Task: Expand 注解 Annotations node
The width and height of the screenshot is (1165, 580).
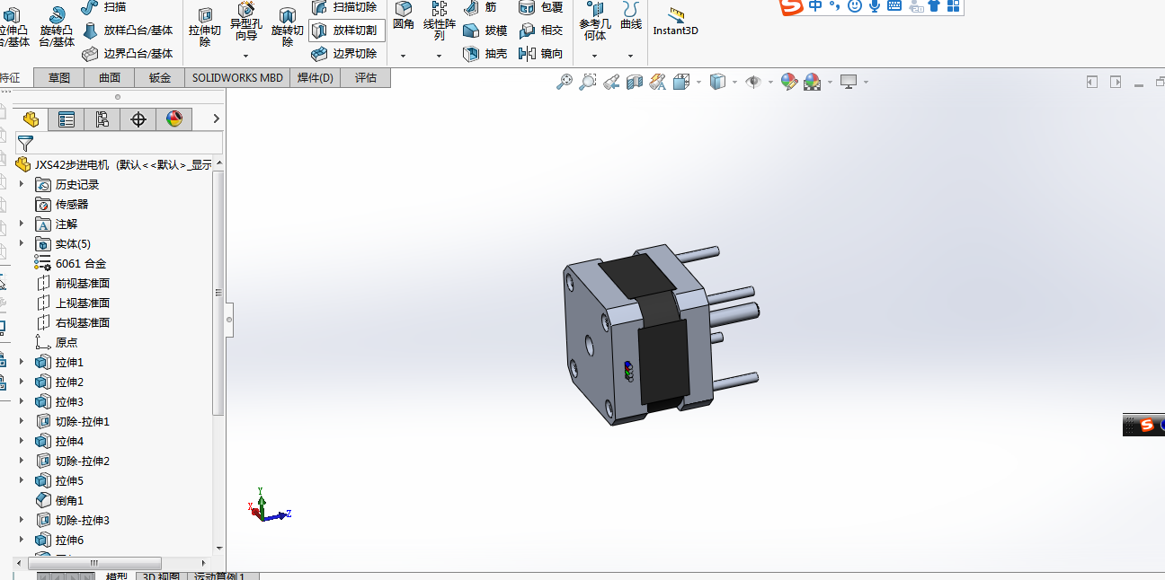Action: [x=22, y=224]
